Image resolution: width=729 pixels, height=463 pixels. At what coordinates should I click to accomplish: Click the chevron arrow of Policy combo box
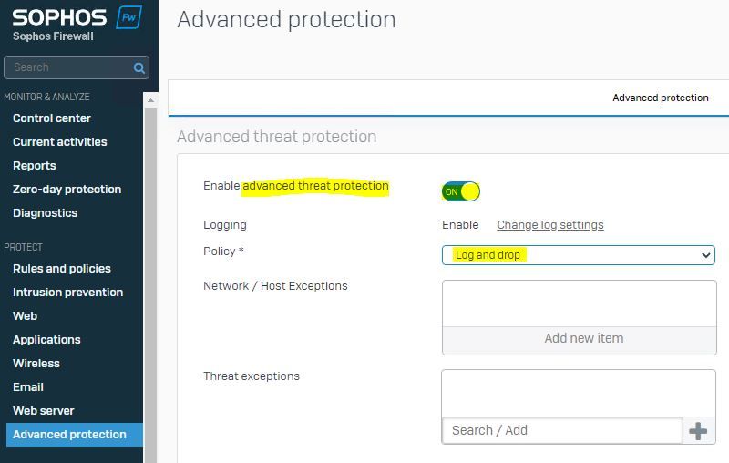point(705,255)
